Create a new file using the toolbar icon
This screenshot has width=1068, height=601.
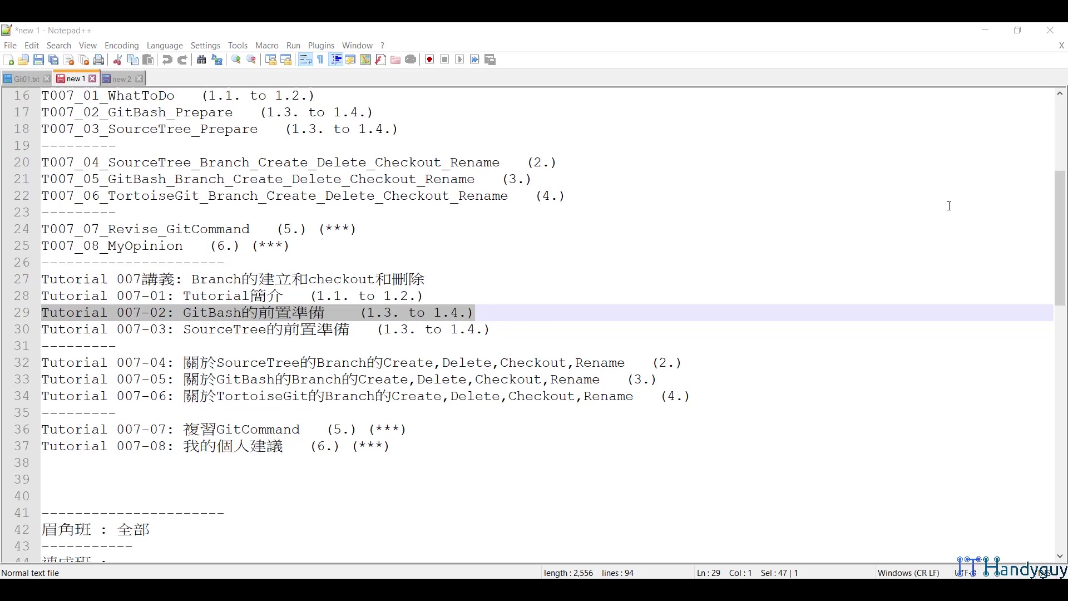point(9,60)
